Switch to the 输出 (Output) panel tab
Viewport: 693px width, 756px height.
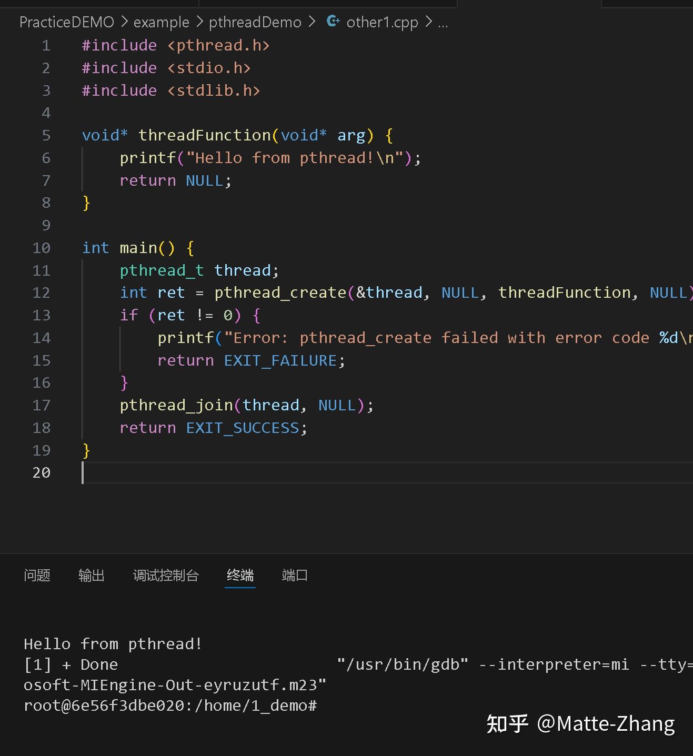coord(91,576)
